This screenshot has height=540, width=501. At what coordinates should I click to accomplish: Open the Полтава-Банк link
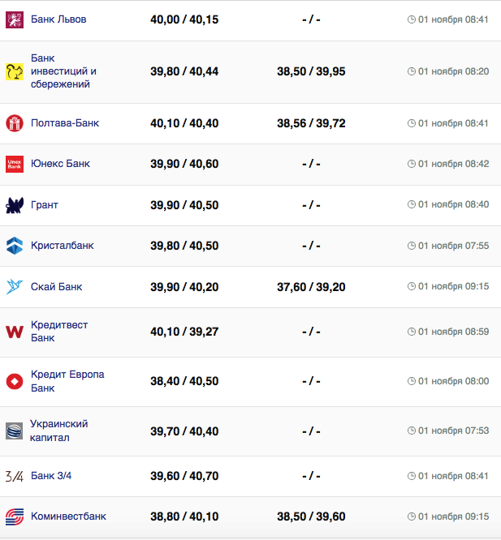click(64, 123)
